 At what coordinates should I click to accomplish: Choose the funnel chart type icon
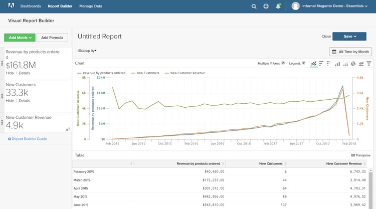[x=369, y=64]
